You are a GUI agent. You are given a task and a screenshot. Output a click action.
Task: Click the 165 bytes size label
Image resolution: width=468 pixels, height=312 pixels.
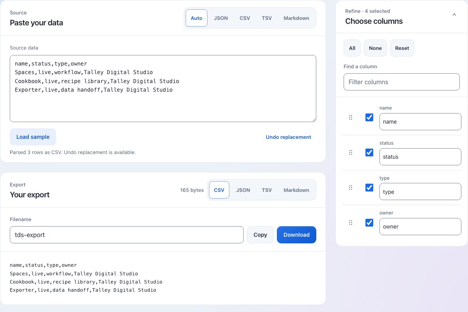[192, 190]
